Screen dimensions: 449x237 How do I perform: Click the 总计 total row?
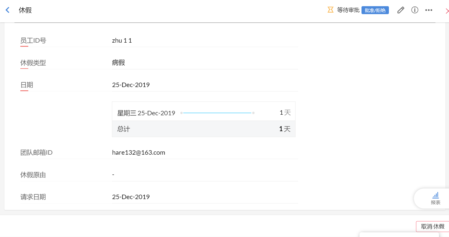pos(204,129)
